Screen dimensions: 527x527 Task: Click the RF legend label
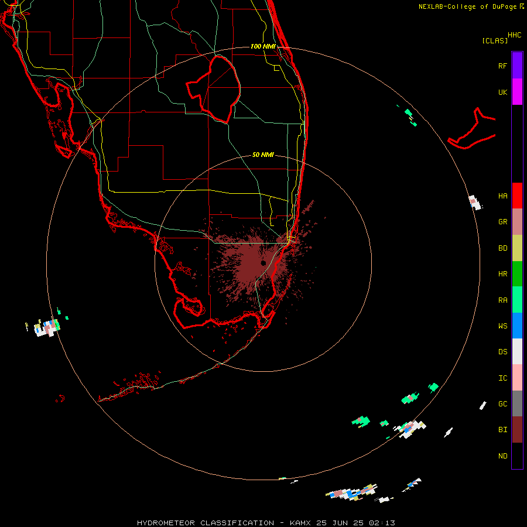pos(502,66)
